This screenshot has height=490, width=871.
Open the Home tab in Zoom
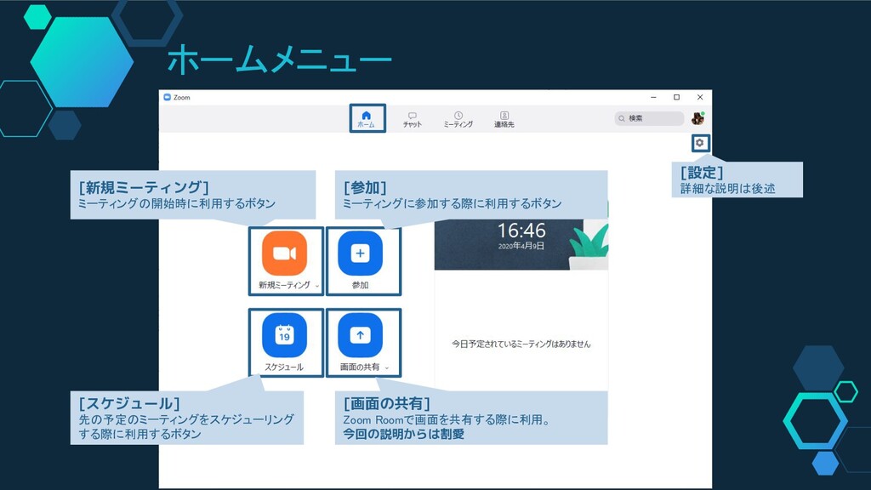coord(367,119)
